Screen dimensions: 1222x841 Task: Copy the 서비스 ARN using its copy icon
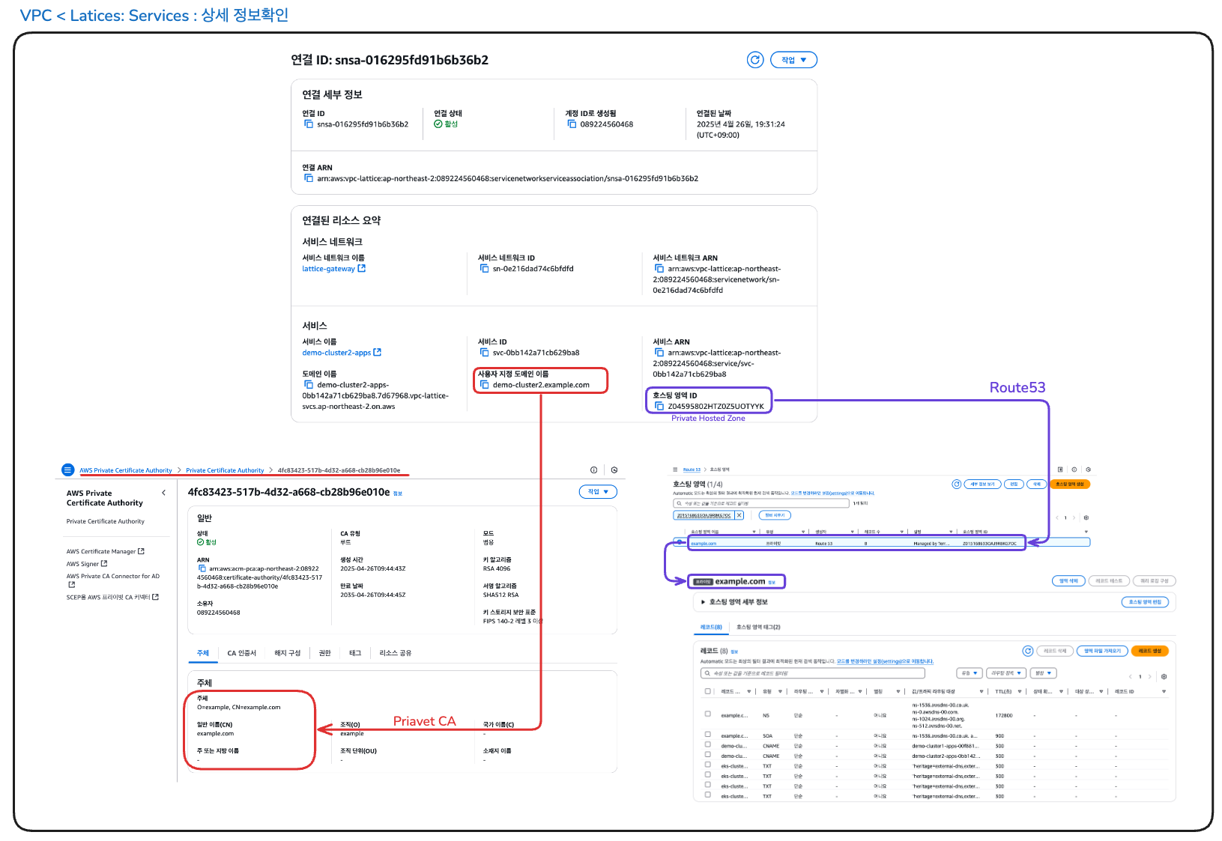click(659, 352)
